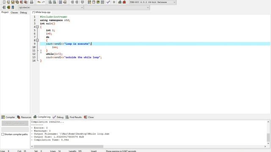Switch to Project side tab
Screen dimensions: 271x152
click(x=5, y=12)
